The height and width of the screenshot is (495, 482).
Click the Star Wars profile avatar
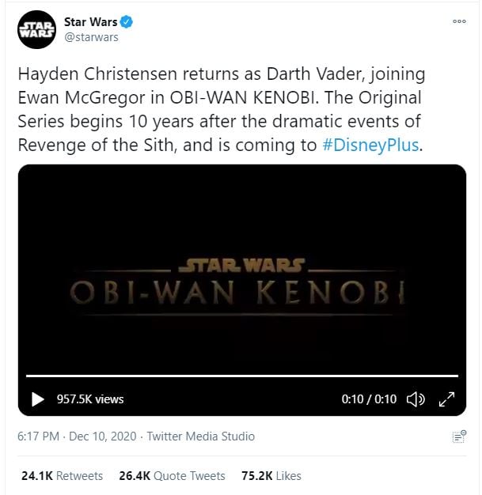(34, 29)
